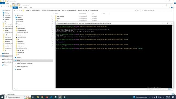This screenshot has width=176, height=99.
Task: Select 'repos' breadcrumb in address bar
Action: (x=79, y=10)
